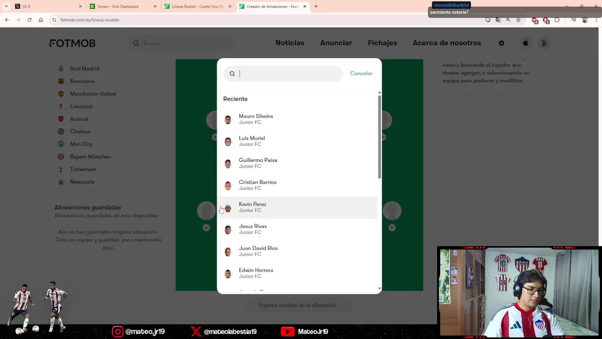Close the Creador de Alineaciones tab
The width and height of the screenshot is (602, 339).
pos(305,7)
